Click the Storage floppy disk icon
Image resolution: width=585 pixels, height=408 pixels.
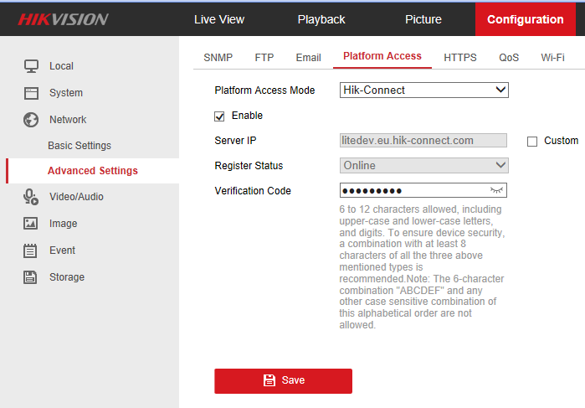pyautogui.click(x=31, y=277)
